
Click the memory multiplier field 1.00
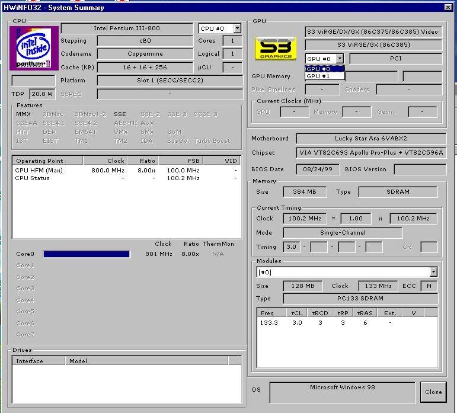click(356, 219)
